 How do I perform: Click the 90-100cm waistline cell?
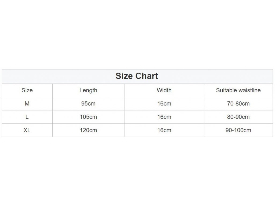click(x=238, y=130)
